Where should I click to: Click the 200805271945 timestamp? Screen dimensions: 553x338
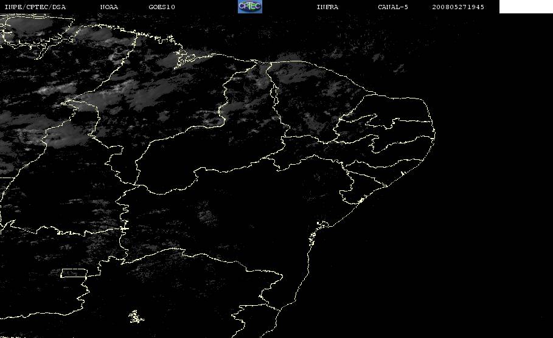pyautogui.click(x=458, y=7)
